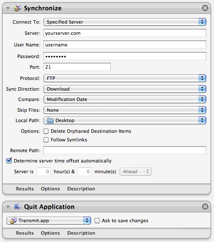Remove the Synchronize action with its X button
This screenshot has width=214, height=242.
click(205, 8)
